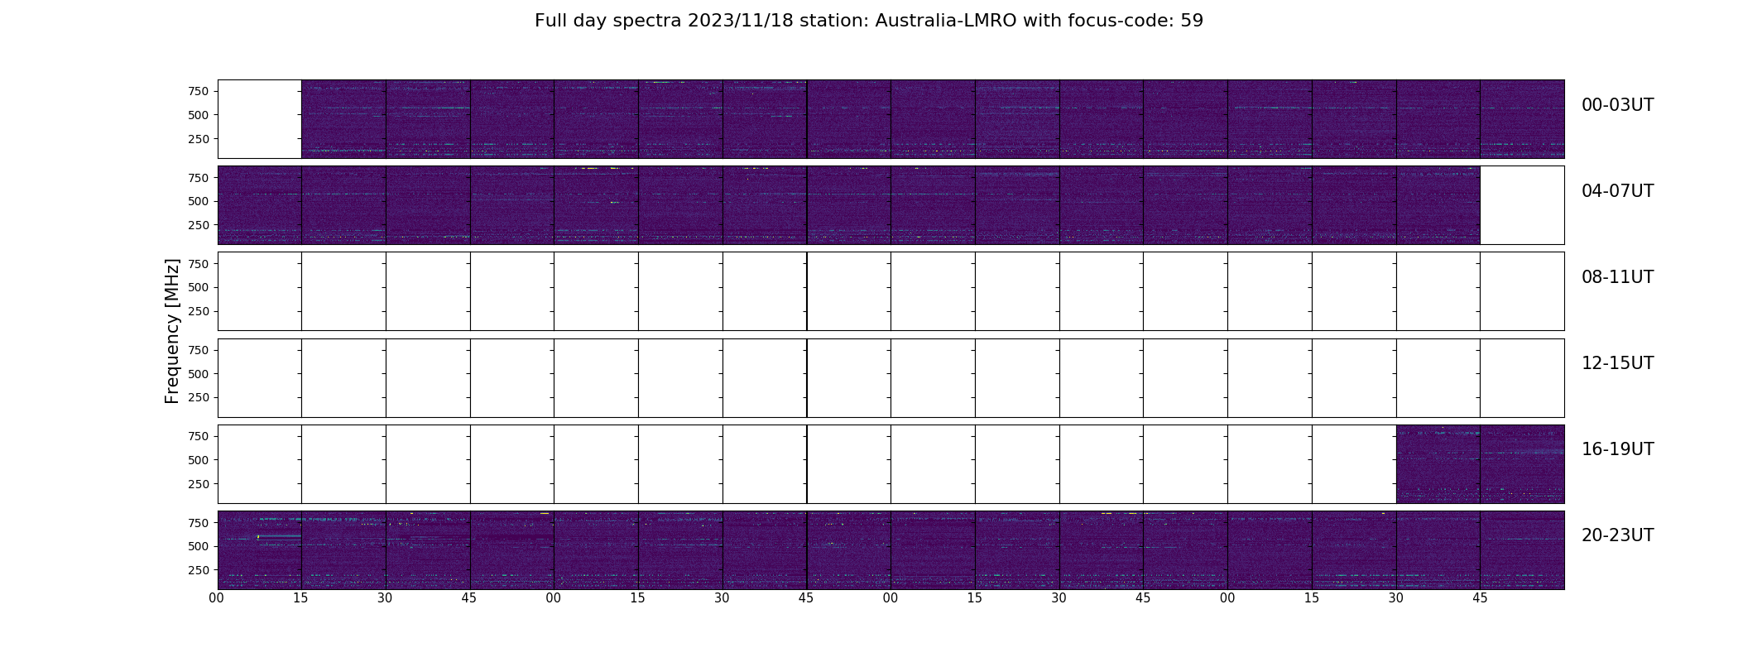Click the 'Frequency [MHz]' axis label
This screenshot has width=1738, height=662.
pyautogui.click(x=172, y=331)
